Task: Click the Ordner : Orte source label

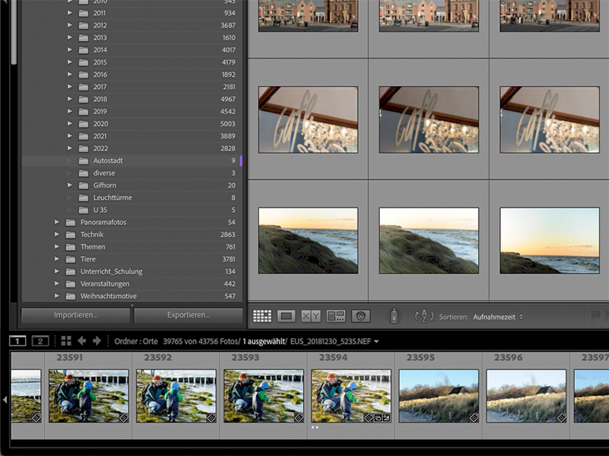Action: 136,341
